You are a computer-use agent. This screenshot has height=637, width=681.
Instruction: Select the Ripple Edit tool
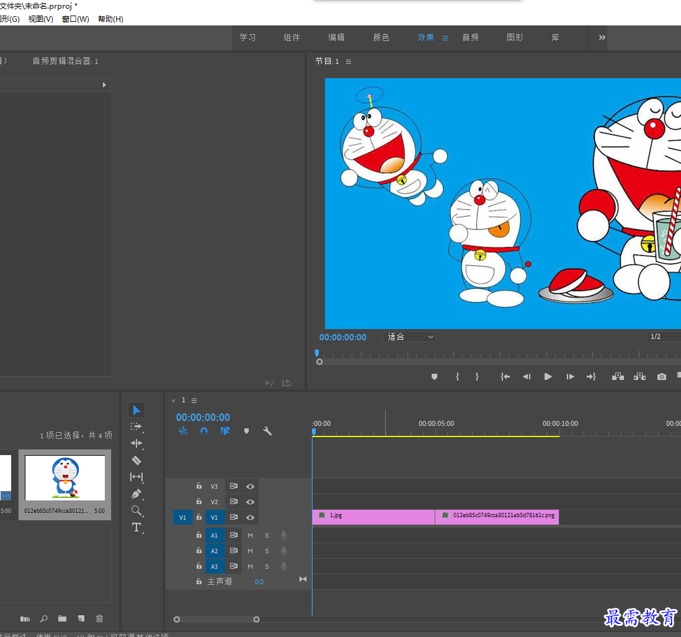coord(136,443)
